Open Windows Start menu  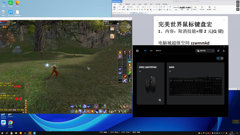click(2, 133)
